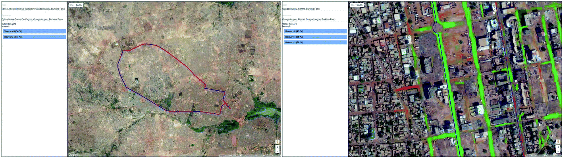Switch right map to Plan view

[x=353, y=5]
